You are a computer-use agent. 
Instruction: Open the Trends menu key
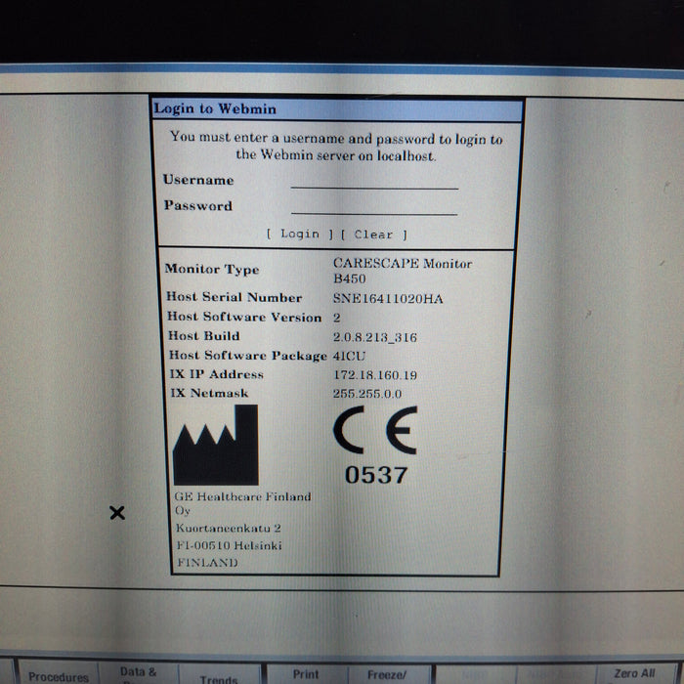[219, 675]
